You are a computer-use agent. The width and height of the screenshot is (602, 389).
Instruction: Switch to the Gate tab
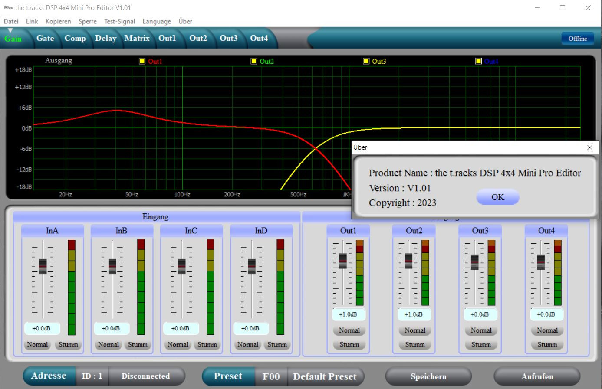(x=45, y=38)
